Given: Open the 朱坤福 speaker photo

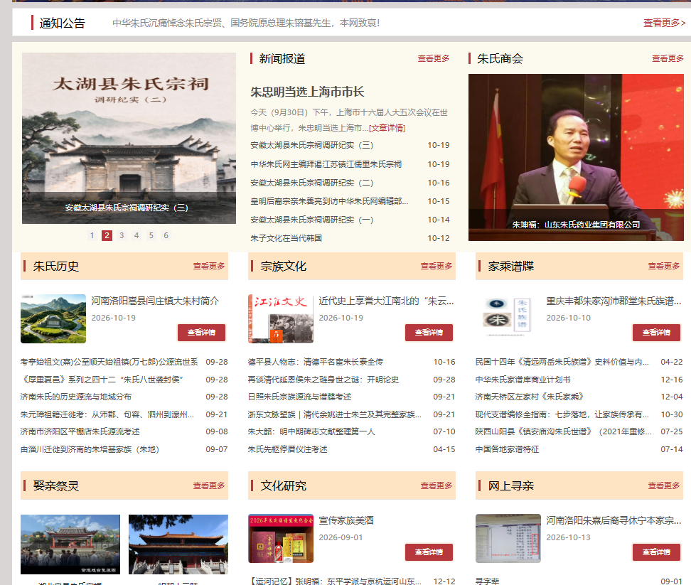Looking at the screenshot, I should (576, 157).
